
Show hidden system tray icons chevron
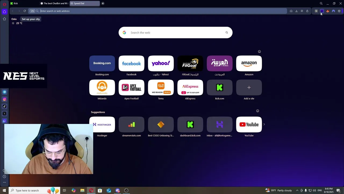[x=297, y=190]
